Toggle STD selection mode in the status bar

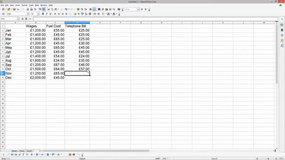point(164,159)
